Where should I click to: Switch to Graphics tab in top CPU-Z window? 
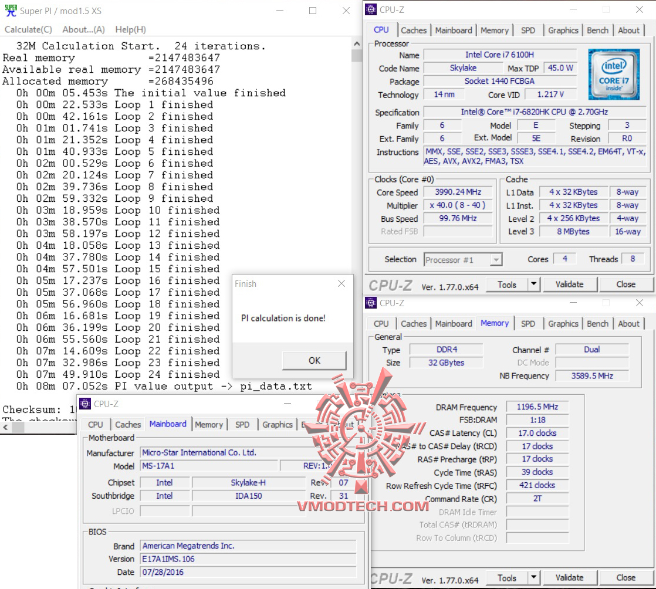coord(563,30)
